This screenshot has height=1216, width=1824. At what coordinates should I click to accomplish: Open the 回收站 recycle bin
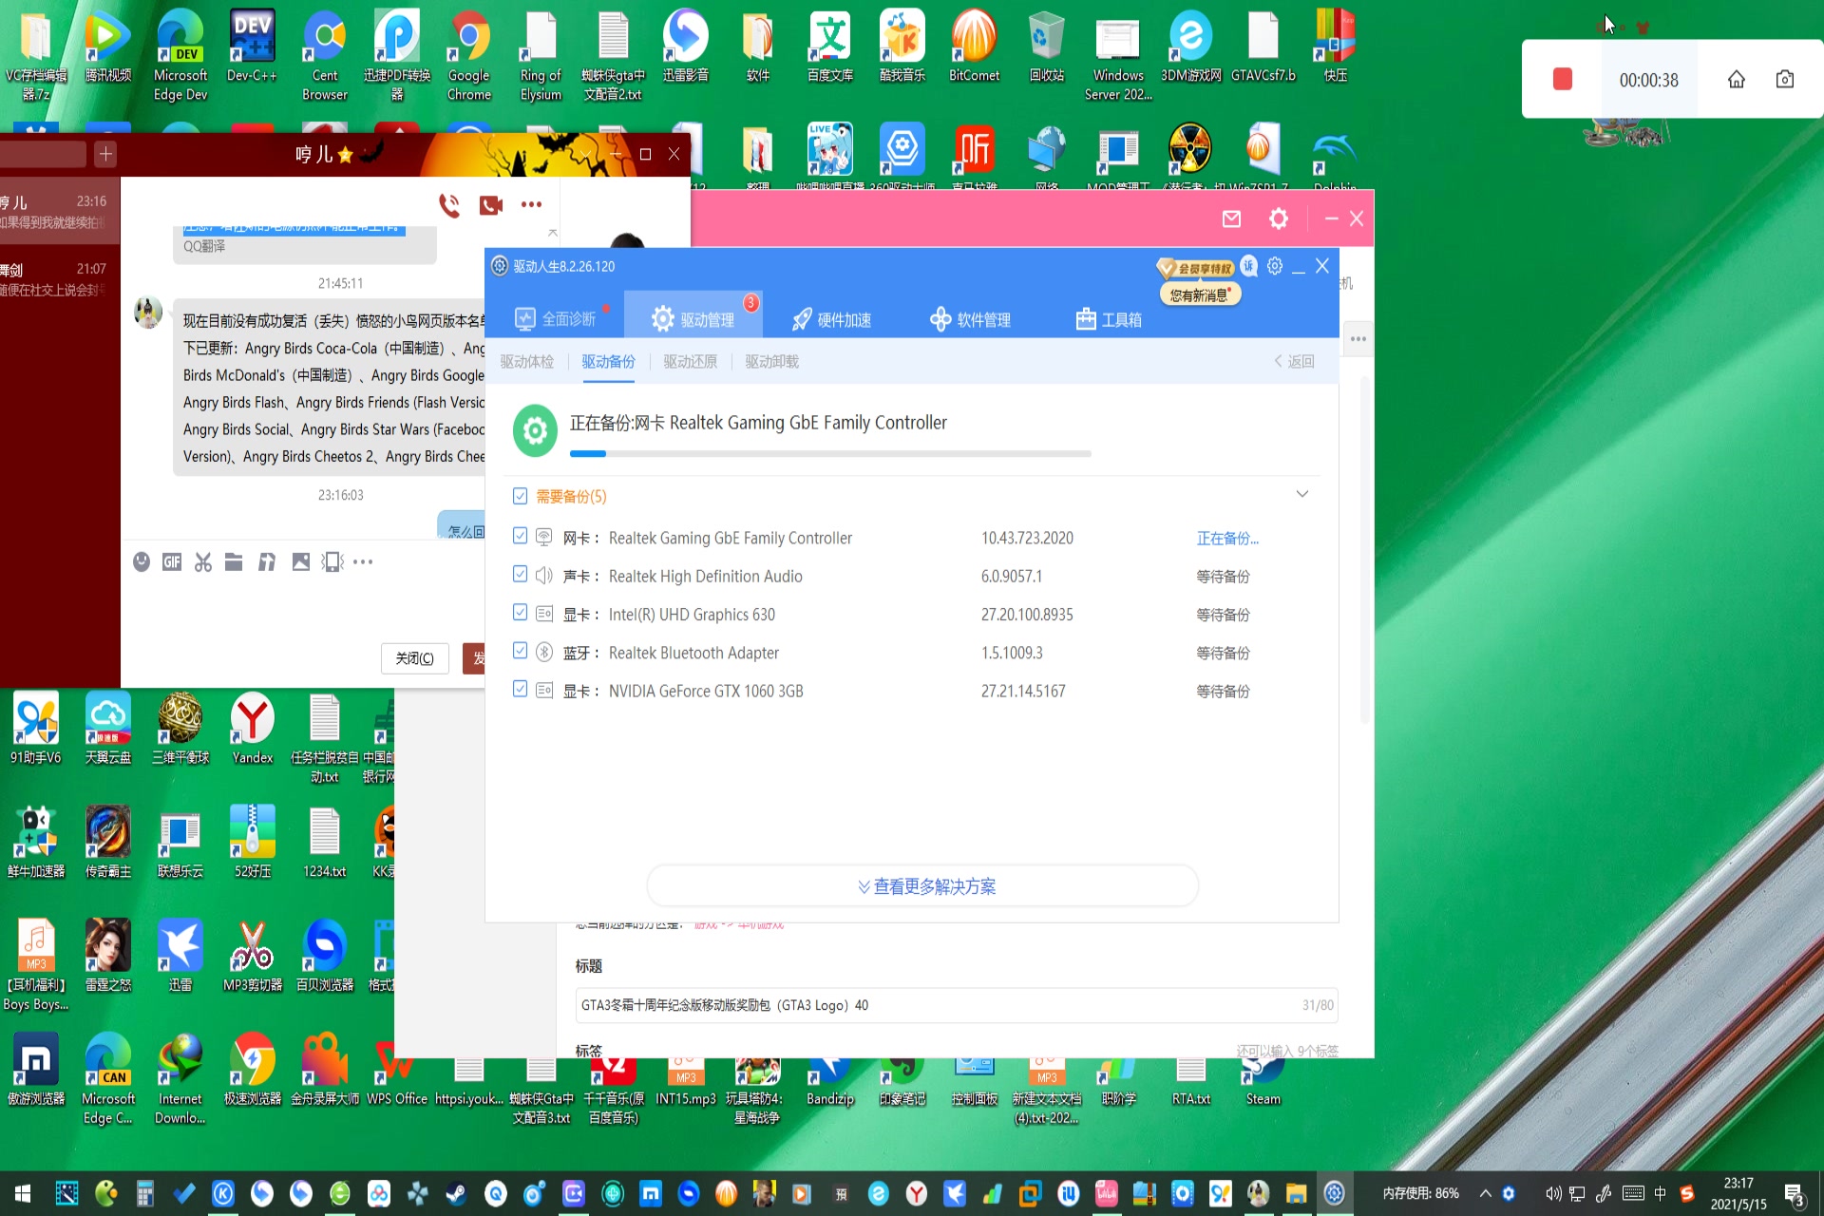tap(1047, 46)
